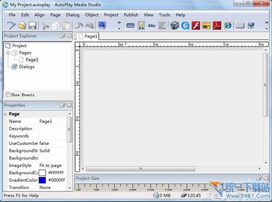Select the Dialogs tree item
Viewport: 272px width, 202px height.
[27, 67]
